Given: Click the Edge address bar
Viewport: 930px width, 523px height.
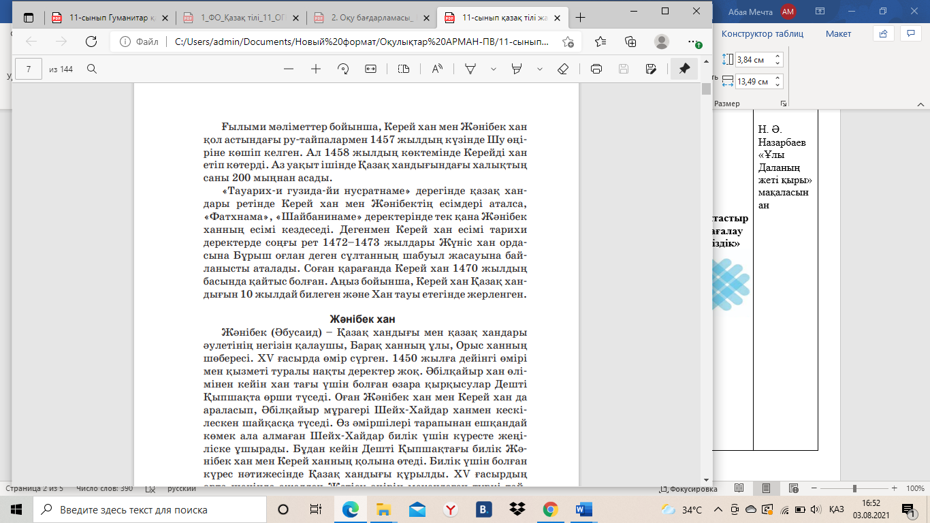Looking at the screenshot, I should 345,42.
